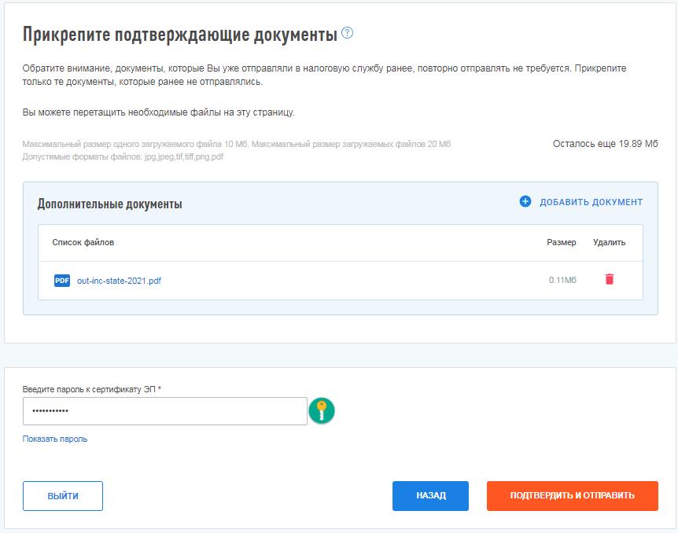Click the green key icon next to the password field
The image size is (678, 533).
click(x=322, y=410)
